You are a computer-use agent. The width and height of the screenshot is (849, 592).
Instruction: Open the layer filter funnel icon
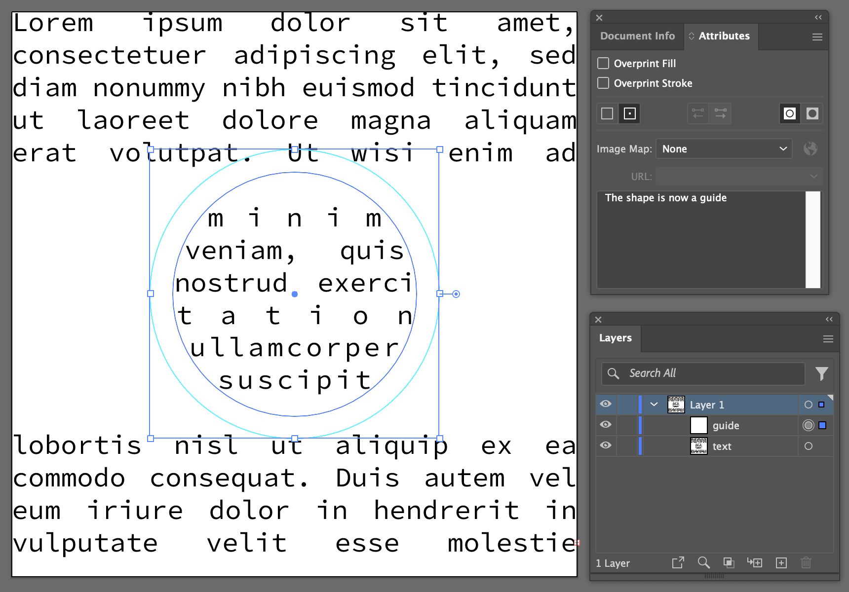click(821, 373)
